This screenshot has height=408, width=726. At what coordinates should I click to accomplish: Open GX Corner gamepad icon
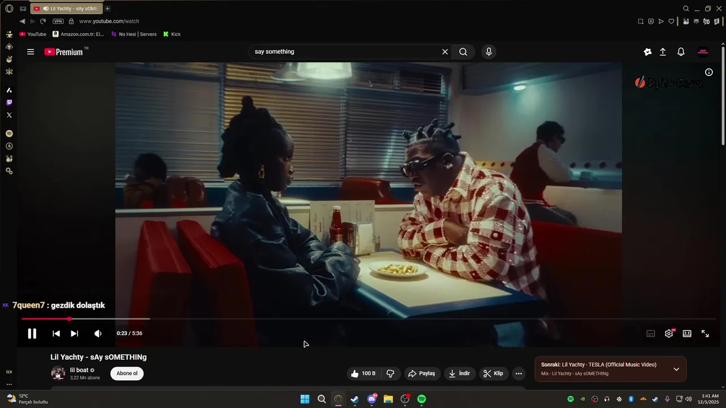pyautogui.click(x=23, y=8)
